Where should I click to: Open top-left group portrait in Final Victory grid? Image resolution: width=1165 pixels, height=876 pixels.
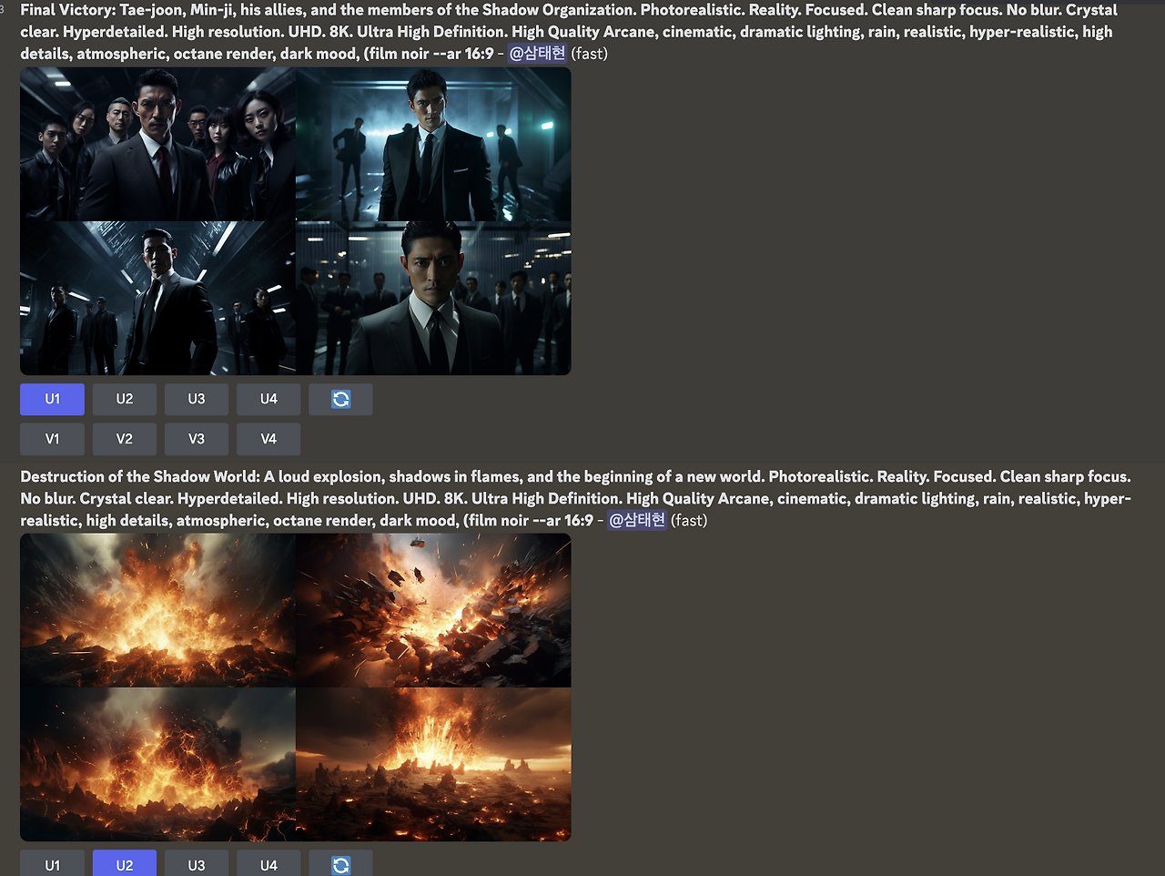(x=157, y=144)
